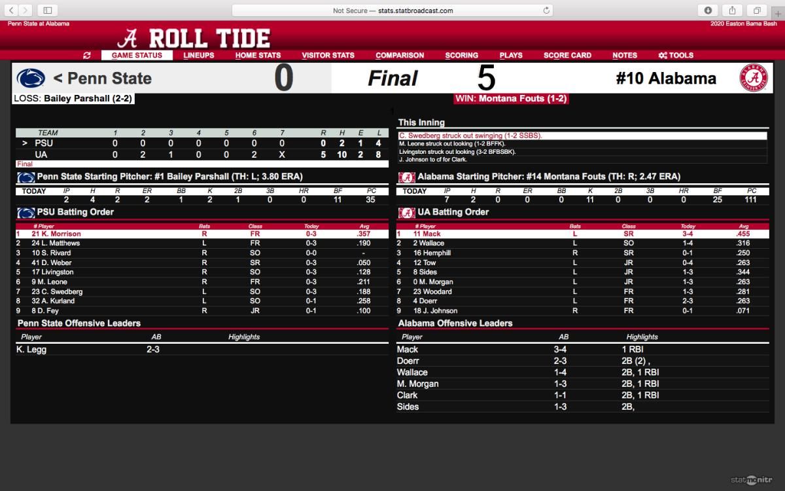785x491 pixels.
Task: Select M. Leone in PSU batting order
Action: pos(201,282)
